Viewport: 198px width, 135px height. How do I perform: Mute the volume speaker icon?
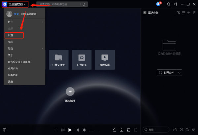click(x=84, y=130)
